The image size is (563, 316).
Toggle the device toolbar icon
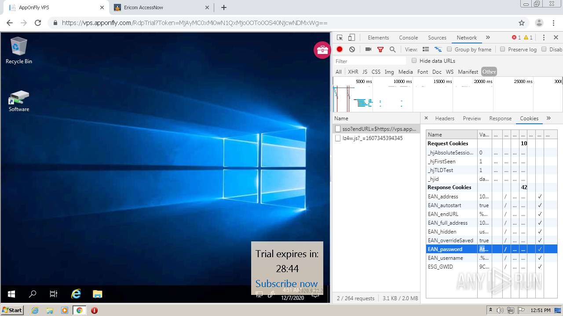coord(351,38)
